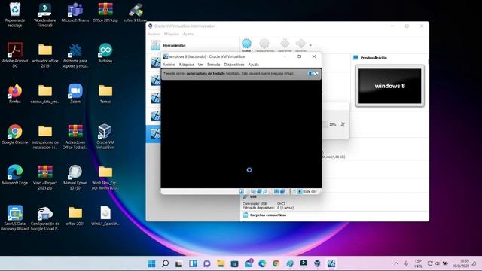
Task: Click the optical drive icon in VM status bar
Action: (x=248, y=191)
